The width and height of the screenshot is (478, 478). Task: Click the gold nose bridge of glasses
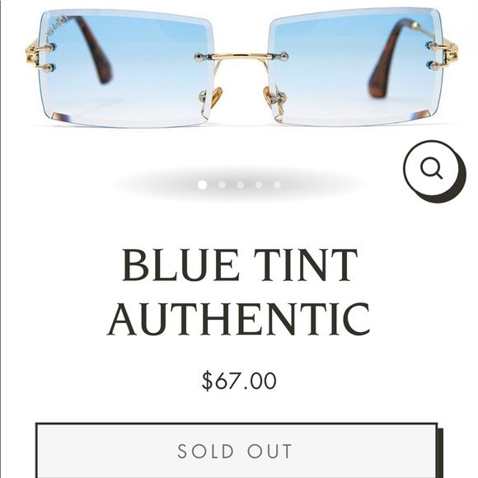coord(241,58)
